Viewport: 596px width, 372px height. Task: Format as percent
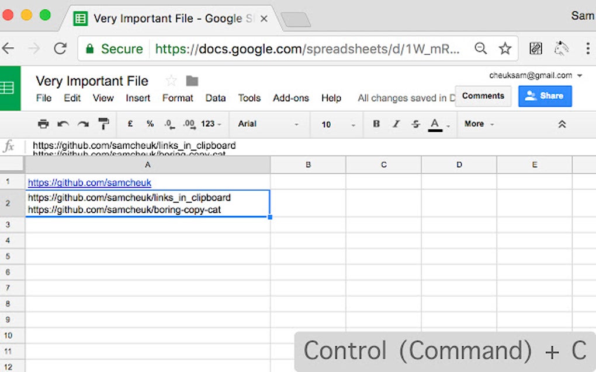150,124
